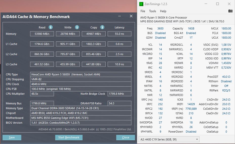
Task: Click the Motherboard field MSI MPG B550
Action: pos(81,118)
